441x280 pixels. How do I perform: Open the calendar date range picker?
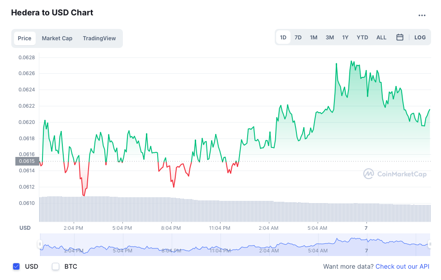(399, 37)
